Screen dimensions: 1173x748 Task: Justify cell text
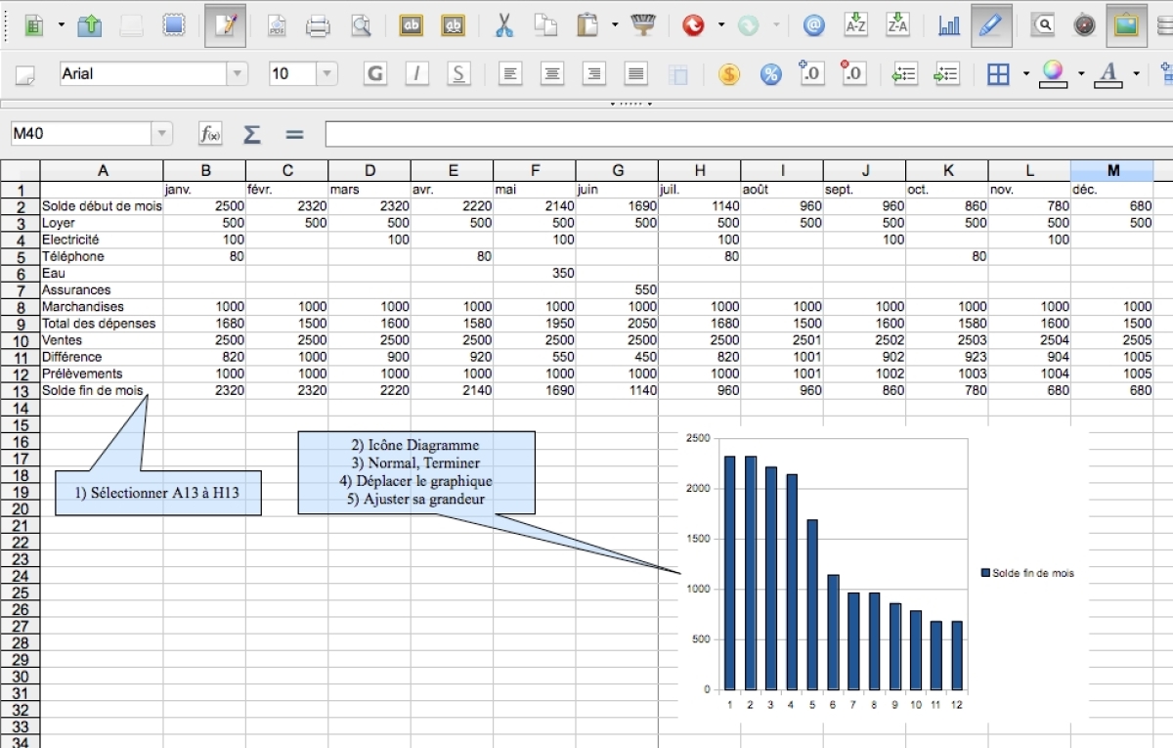coord(636,73)
